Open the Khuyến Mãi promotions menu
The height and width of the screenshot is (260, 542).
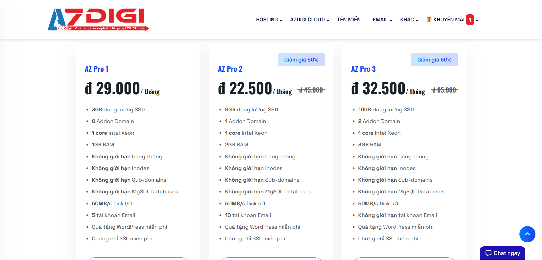449,20
